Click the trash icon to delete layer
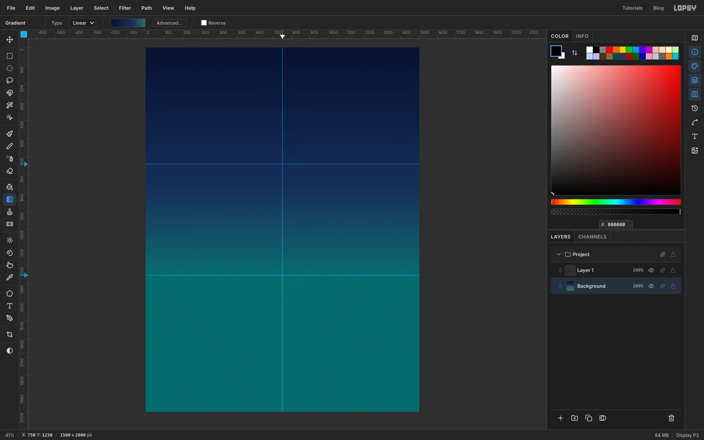 [671, 418]
